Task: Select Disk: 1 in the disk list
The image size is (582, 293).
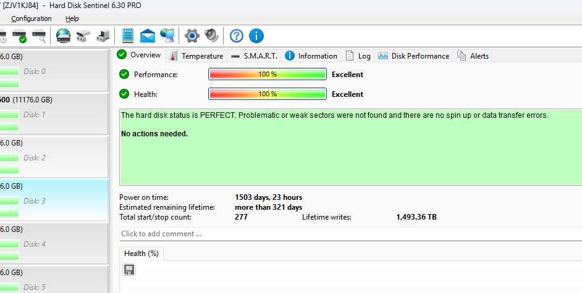Action: 54,113
